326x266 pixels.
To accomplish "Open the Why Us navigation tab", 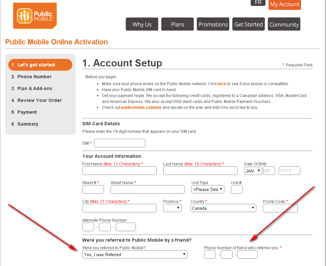I will (x=142, y=24).
